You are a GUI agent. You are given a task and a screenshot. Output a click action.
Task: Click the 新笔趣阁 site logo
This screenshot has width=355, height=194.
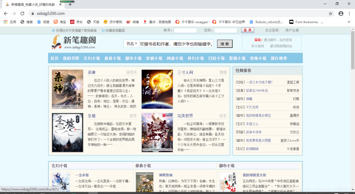[x=74, y=42]
